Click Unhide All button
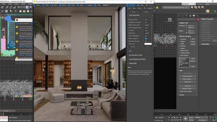217x122 pixels. pyautogui.click(x=188, y=86)
